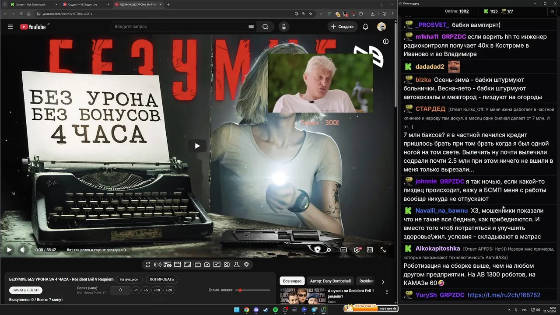560x315 pixels.
Task: Open chat window settings icon at top right
Action: click(552, 11)
